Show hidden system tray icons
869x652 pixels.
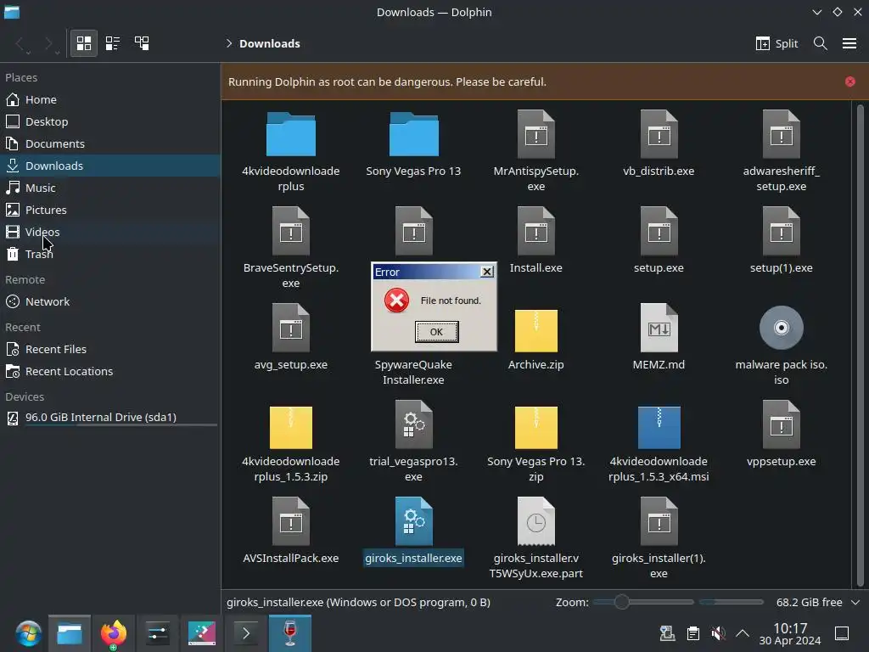[x=742, y=633]
